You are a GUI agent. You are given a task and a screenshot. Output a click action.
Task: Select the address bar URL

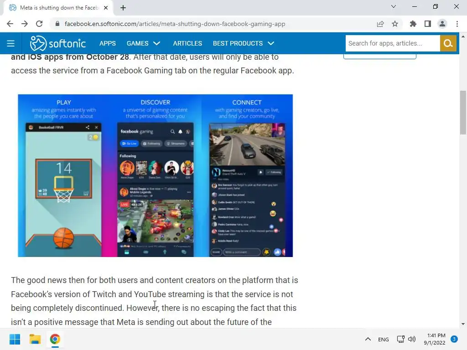pyautogui.click(x=175, y=24)
